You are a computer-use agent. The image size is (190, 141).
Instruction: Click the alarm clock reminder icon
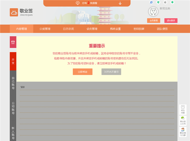(x=13, y=42)
